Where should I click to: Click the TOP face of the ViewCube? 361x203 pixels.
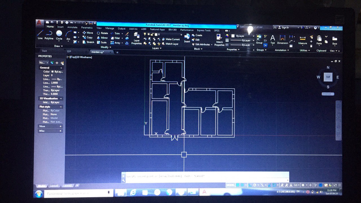(x=328, y=77)
